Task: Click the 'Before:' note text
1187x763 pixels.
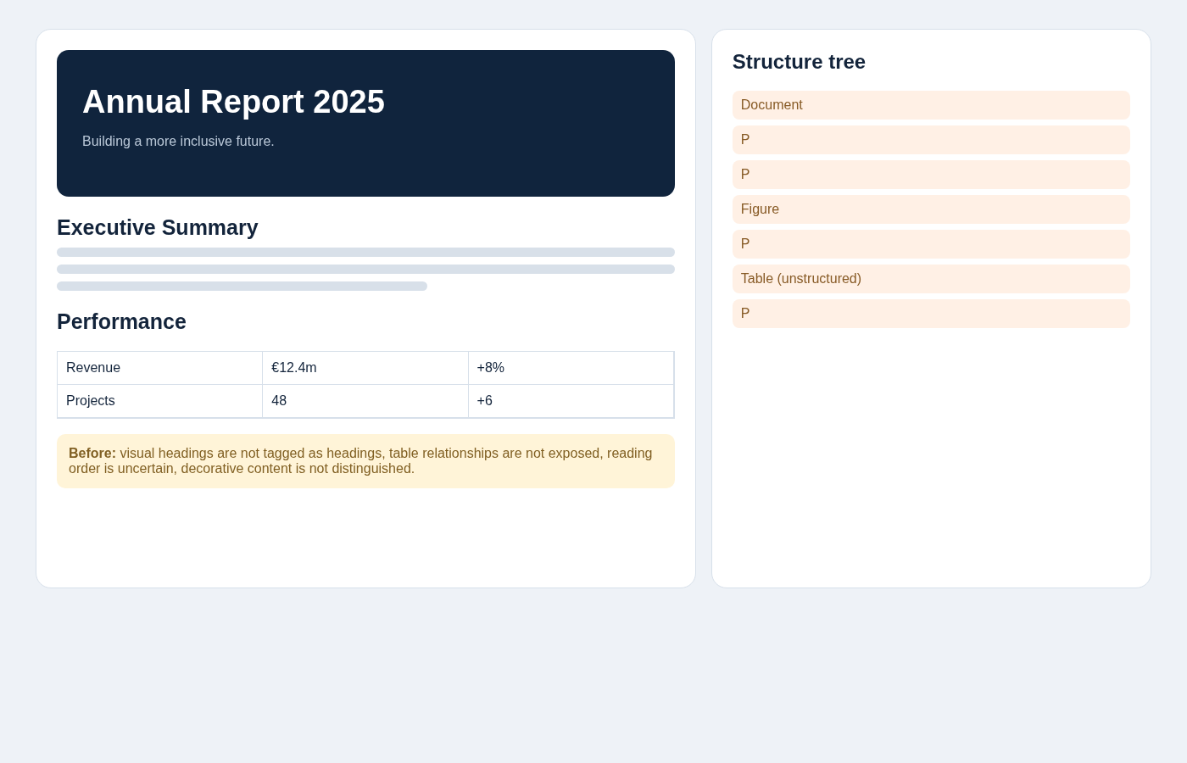Action: point(365,461)
